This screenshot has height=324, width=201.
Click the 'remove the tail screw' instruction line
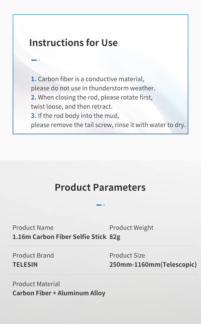[x=108, y=125]
